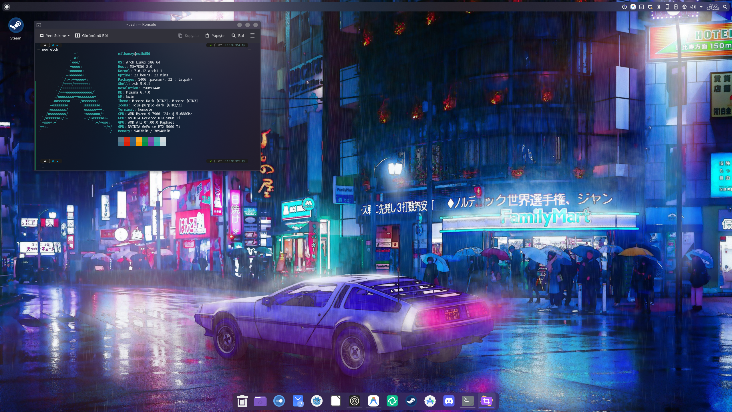Click the 'Terminal: konsole' line
This screenshot has width=732, height=412.
pyautogui.click(x=135, y=109)
